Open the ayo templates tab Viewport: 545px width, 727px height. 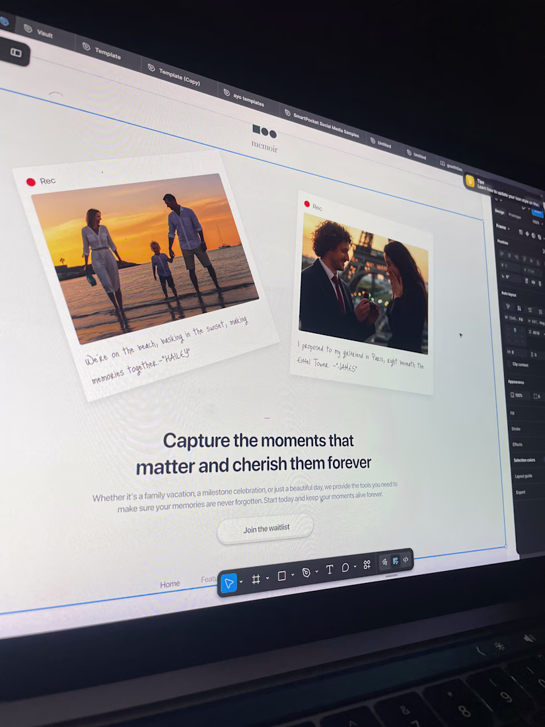pos(244,96)
